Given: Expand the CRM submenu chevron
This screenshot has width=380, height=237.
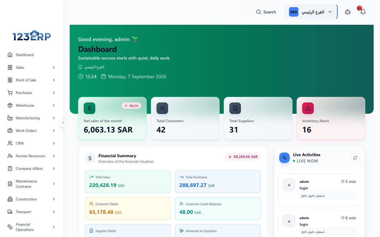Looking at the screenshot, I should pyautogui.click(x=54, y=143).
